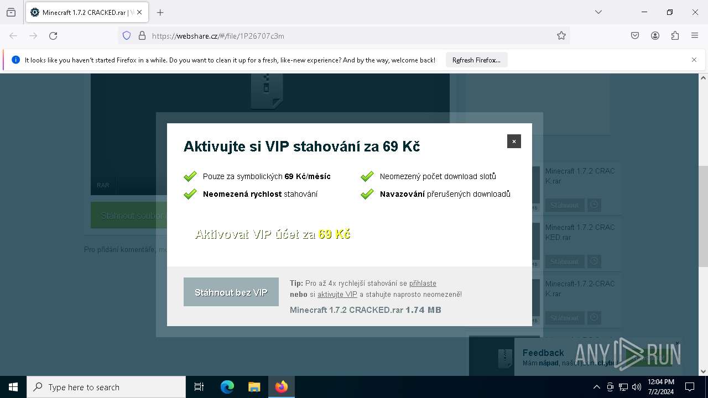
Task: Close the VIP activation popup
Action: click(514, 142)
